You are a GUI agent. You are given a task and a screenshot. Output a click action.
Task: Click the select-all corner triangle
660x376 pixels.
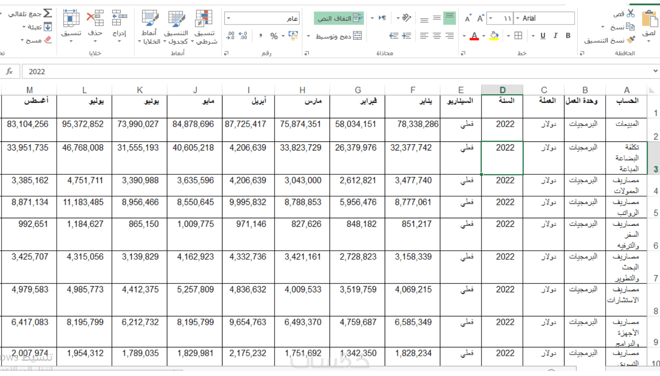[652, 90]
